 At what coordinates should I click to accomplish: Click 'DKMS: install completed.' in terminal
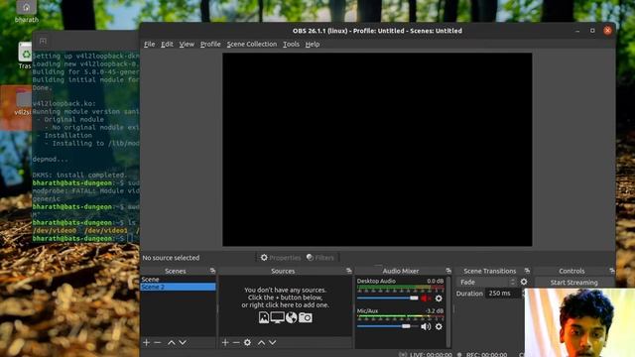[79, 175]
